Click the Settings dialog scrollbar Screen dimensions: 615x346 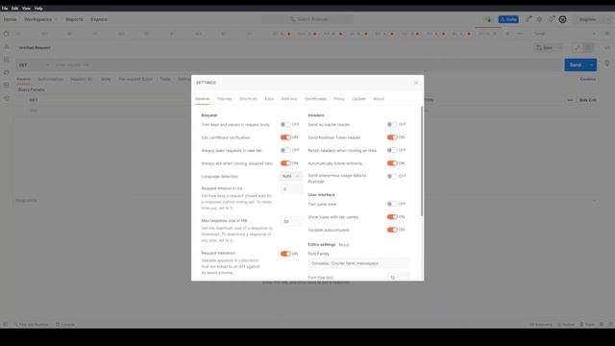(x=422, y=161)
